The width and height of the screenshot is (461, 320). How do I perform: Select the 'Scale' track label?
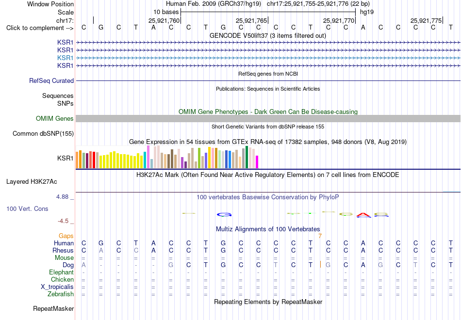tap(66, 12)
